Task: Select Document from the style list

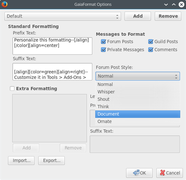Action: 138,114
